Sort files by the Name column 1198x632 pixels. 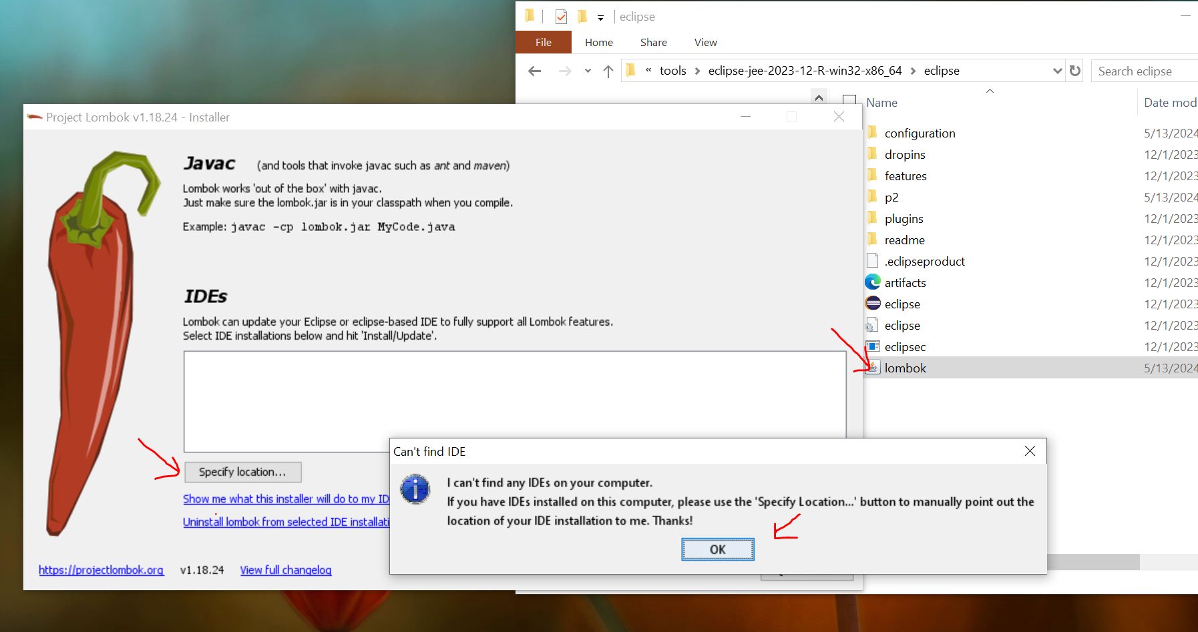coord(881,103)
